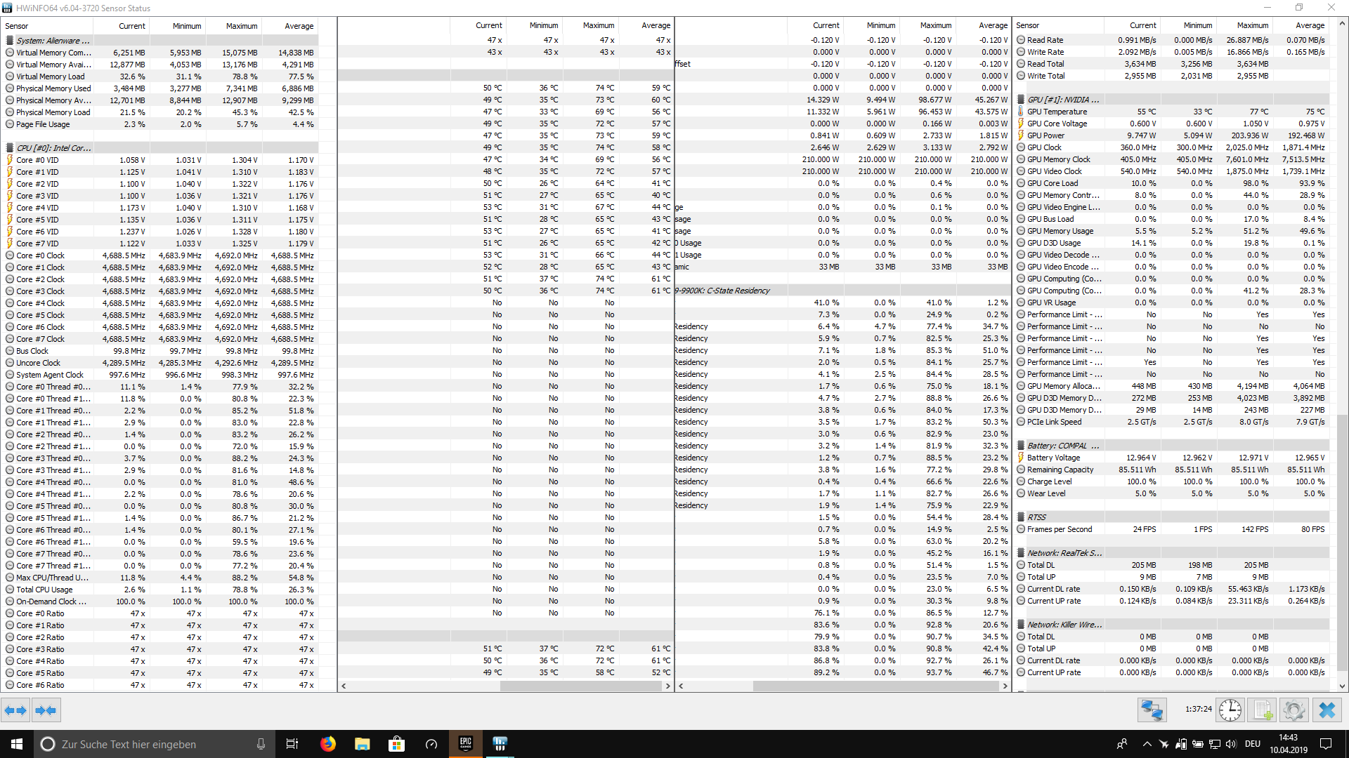Click the clock icon to reset elapsed time
Screen dimensions: 1349x758
coord(1230,710)
